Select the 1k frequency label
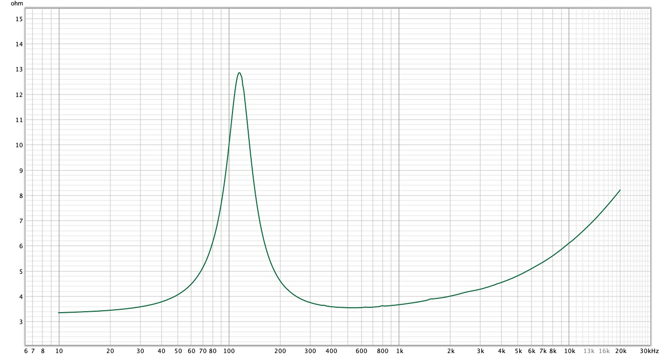 coord(400,351)
